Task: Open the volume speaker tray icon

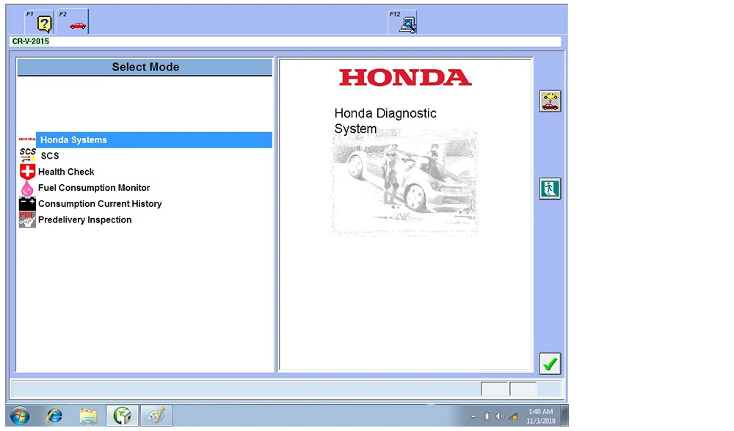Action: click(500, 416)
